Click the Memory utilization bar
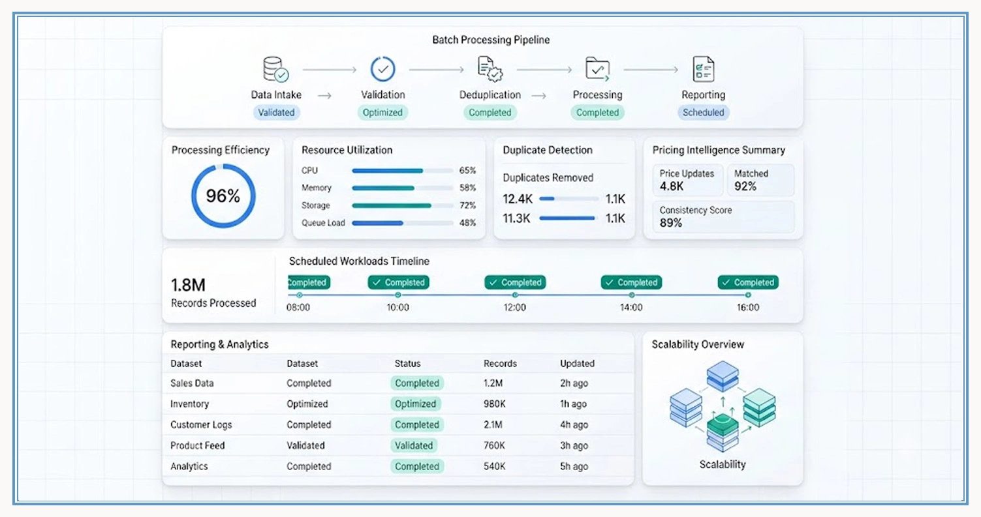 (403, 188)
